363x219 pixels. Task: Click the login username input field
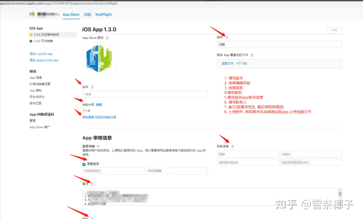coord(113,171)
